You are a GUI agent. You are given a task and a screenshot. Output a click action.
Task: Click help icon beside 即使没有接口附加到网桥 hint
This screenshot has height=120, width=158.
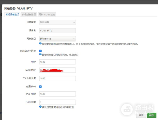[x=40, y=54]
